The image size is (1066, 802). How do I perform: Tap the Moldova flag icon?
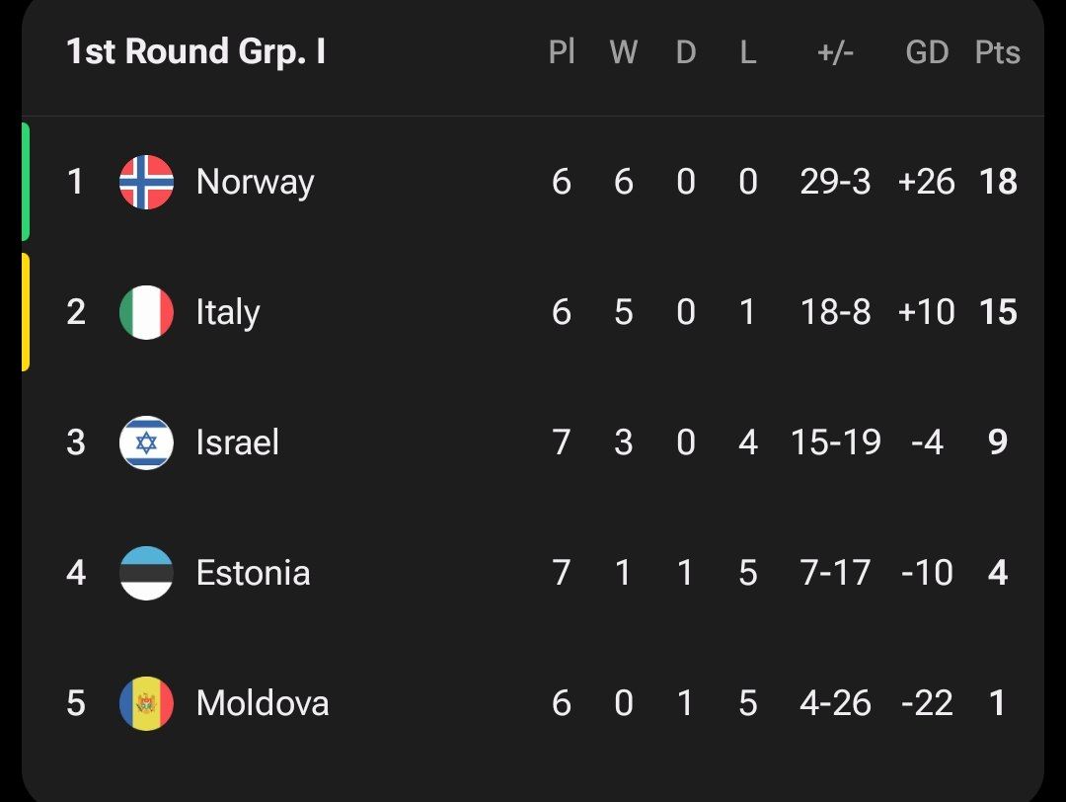(146, 703)
